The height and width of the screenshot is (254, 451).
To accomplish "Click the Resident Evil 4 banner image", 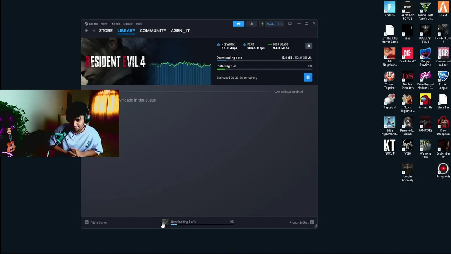I will 116,62.
